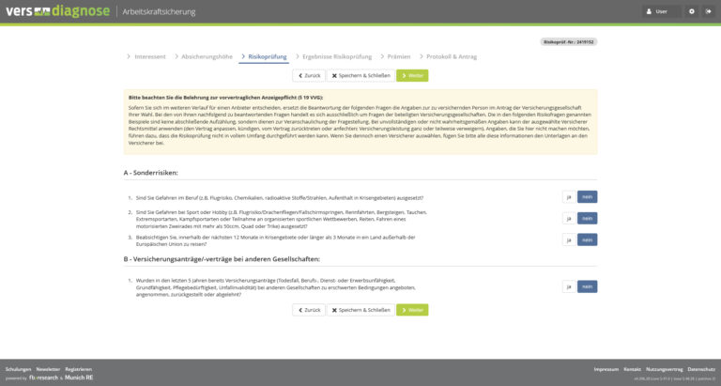Open the Datenschutz footer link
Screen dimensions: 721x386
[x=700, y=369]
